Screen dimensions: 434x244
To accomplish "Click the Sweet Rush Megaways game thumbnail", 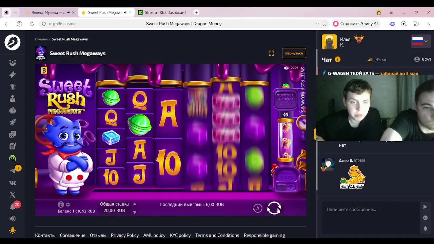I will point(41,53).
